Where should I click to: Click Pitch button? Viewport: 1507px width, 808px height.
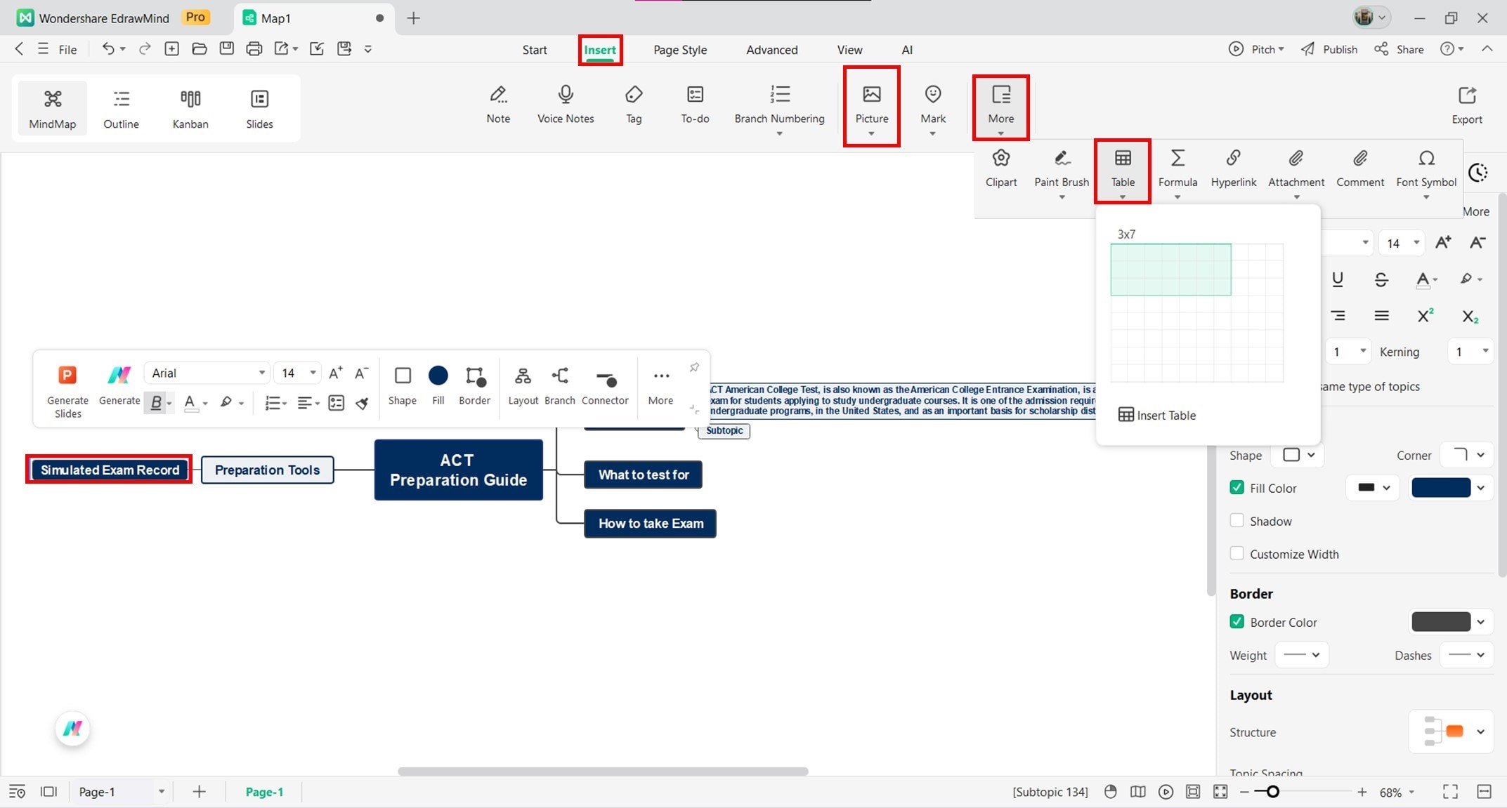pyautogui.click(x=1256, y=49)
